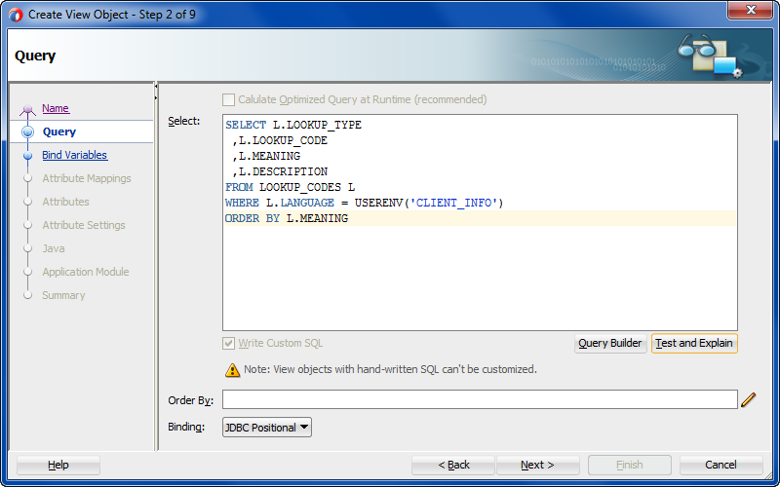This screenshot has width=780, height=487.
Task: Click the Name step marker icon
Action: point(28,109)
